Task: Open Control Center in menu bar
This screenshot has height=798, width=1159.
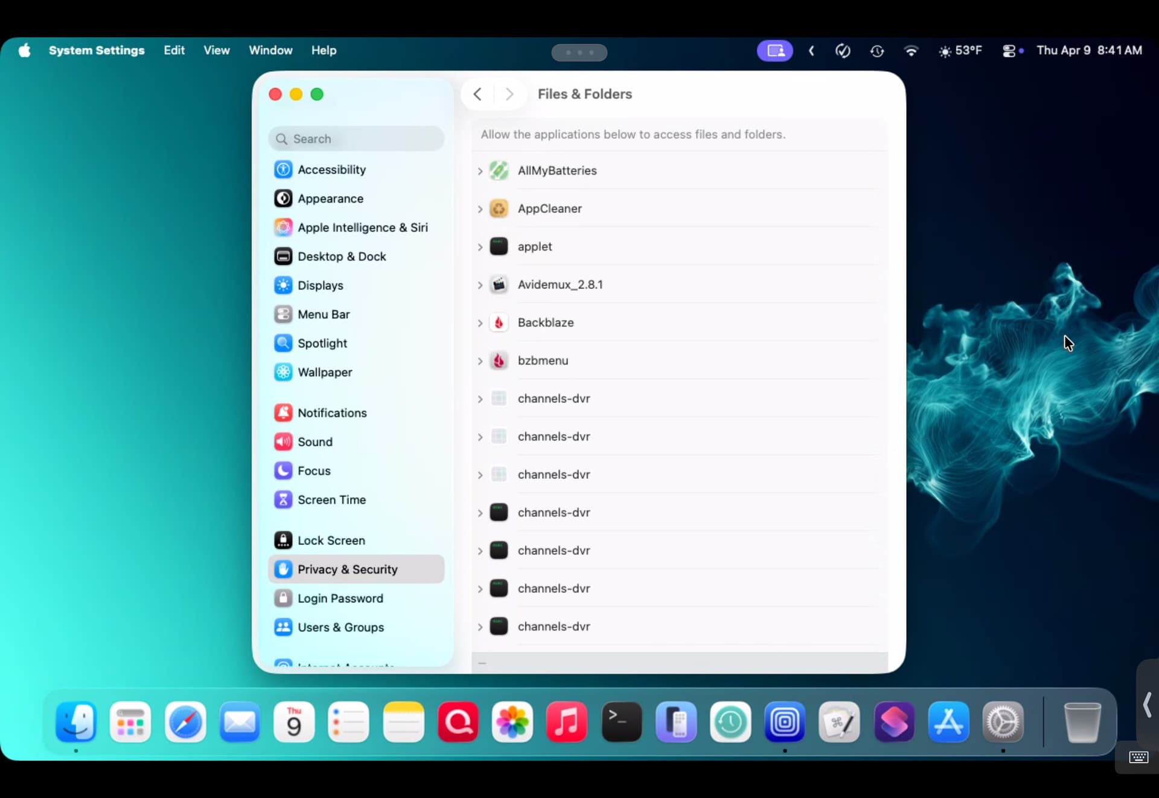Action: pyautogui.click(x=1009, y=51)
